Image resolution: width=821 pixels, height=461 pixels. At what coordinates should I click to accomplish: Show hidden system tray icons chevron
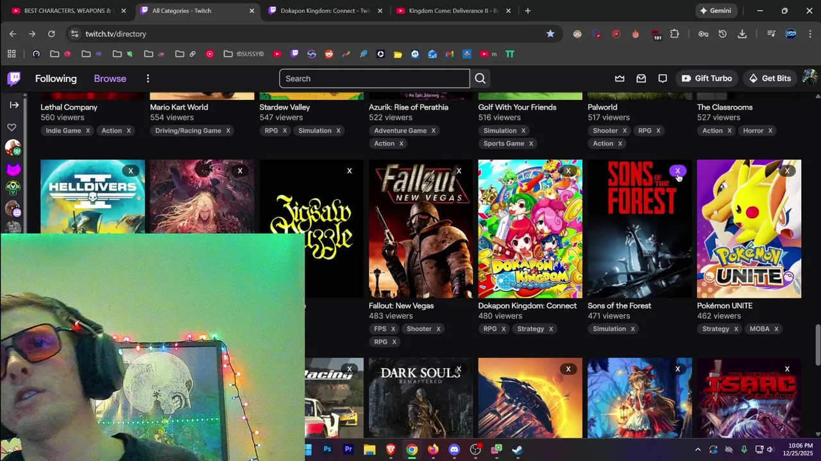tap(698, 449)
